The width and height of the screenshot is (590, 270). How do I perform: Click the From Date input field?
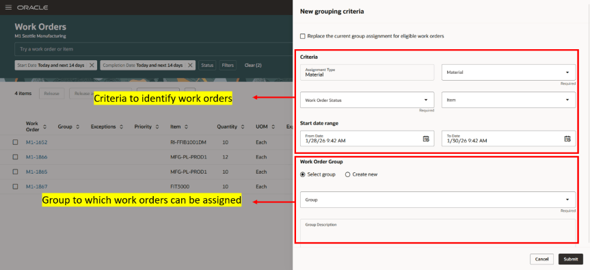click(367, 138)
